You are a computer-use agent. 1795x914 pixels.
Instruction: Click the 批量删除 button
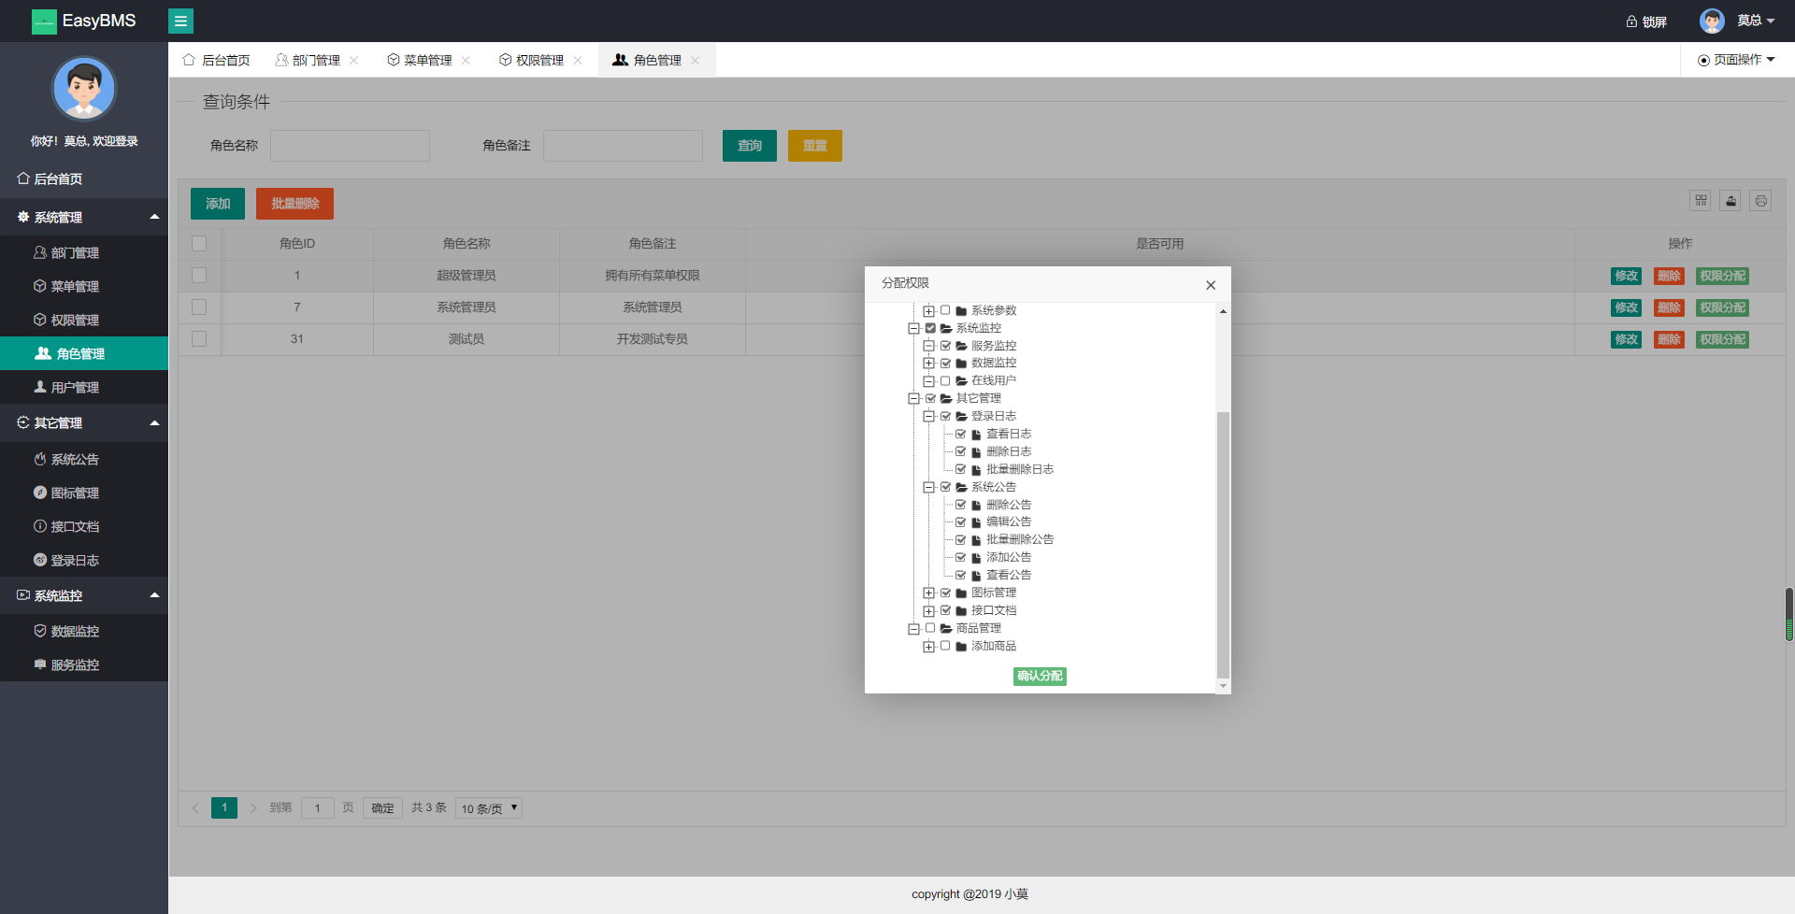coord(295,204)
